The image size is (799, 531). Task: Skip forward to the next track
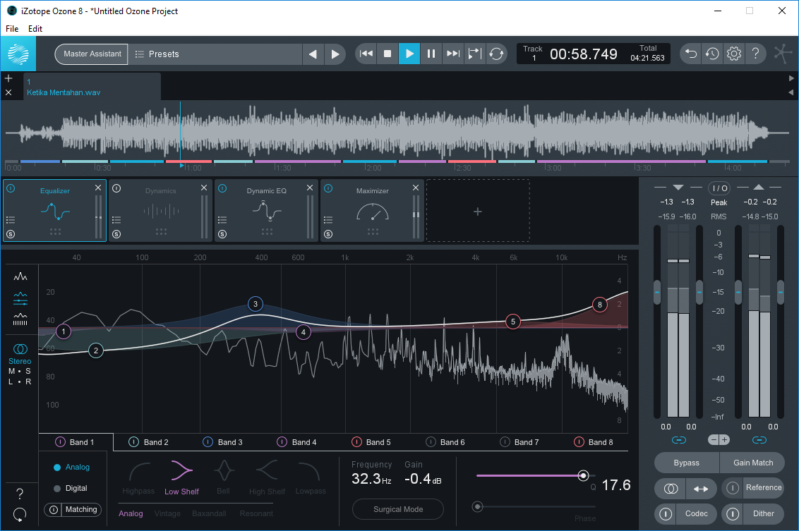click(x=452, y=54)
